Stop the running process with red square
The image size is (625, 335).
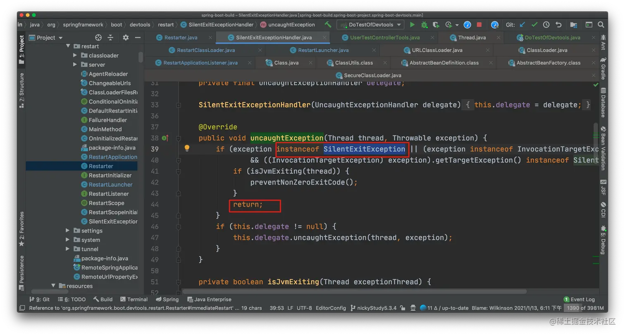pyautogui.click(x=479, y=25)
